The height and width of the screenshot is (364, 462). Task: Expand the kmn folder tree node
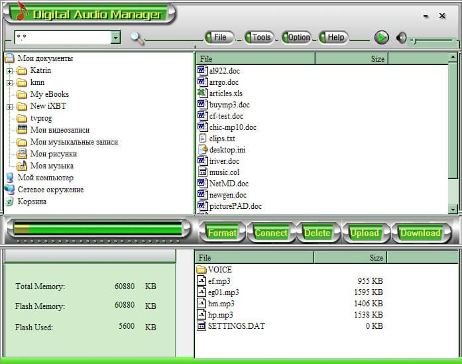(9, 83)
